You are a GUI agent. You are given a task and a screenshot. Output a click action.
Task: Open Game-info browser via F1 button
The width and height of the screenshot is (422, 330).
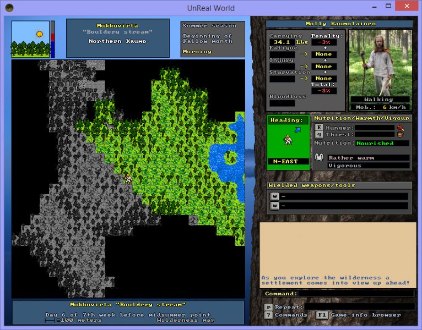pyautogui.click(x=322, y=315)
